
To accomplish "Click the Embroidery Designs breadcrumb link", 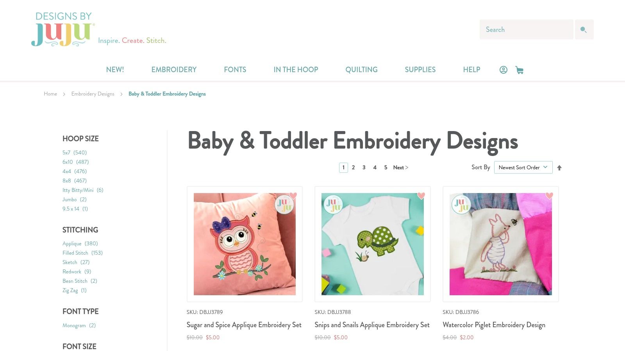I will (x=93, y=94).
